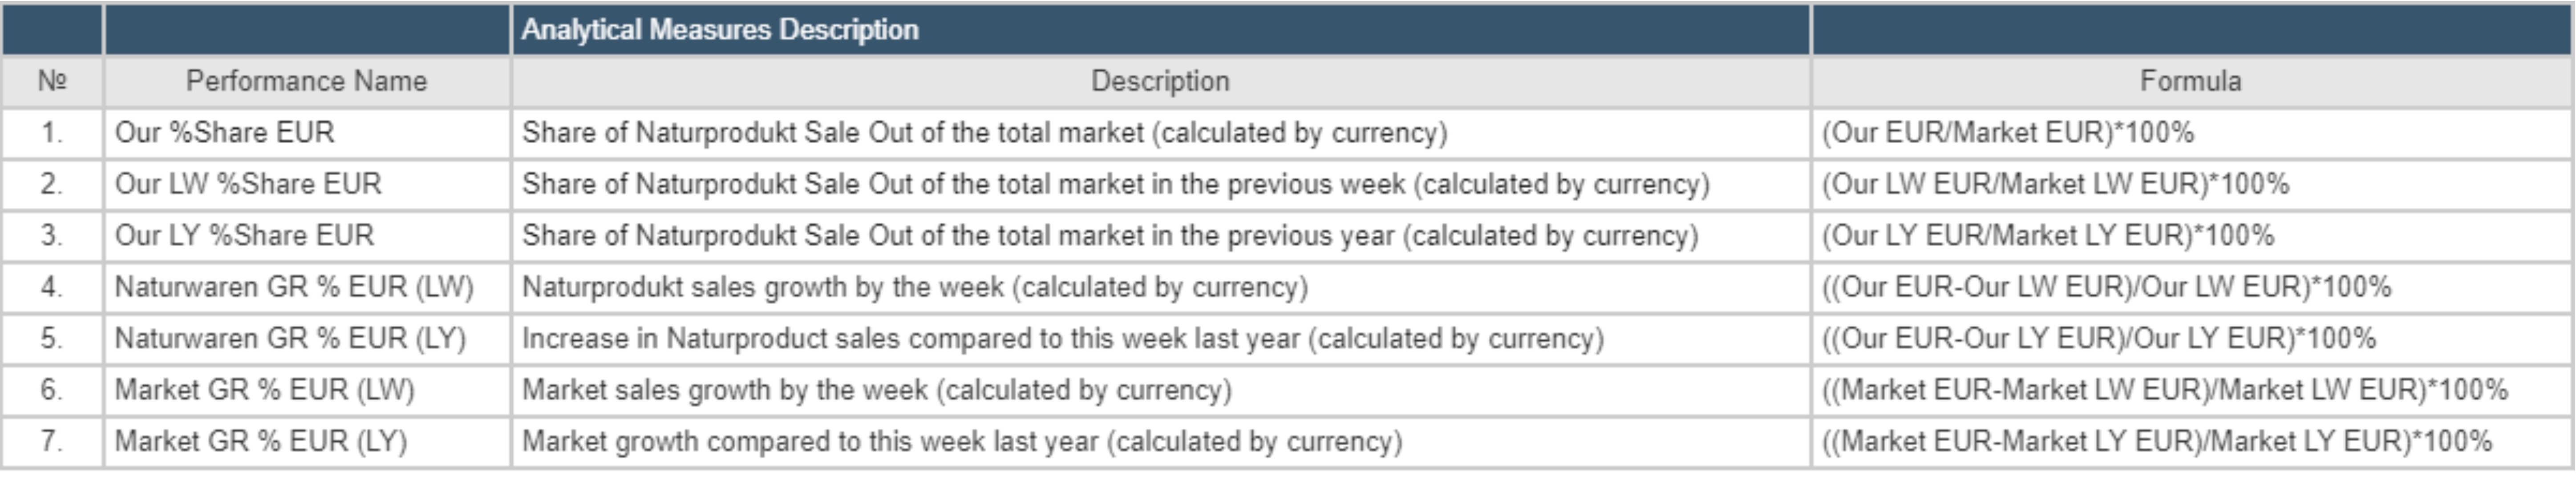Select Naturwaren GR % EUR (LY) cell
The height and width of the screenshot is (480, 2576).
pyautogui.click(x=290, y=339)
